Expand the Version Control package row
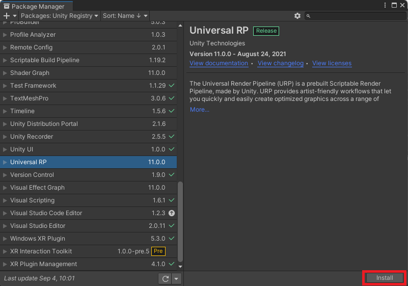This screenshot has height=286, width=408. (5, 175)
